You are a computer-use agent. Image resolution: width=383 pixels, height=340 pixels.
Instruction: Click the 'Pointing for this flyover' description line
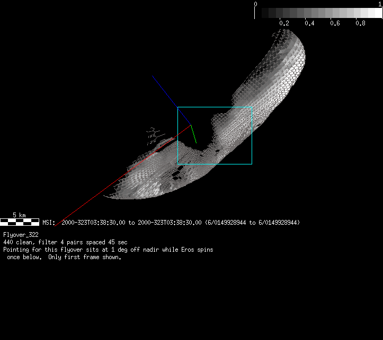tap(108, 249)
